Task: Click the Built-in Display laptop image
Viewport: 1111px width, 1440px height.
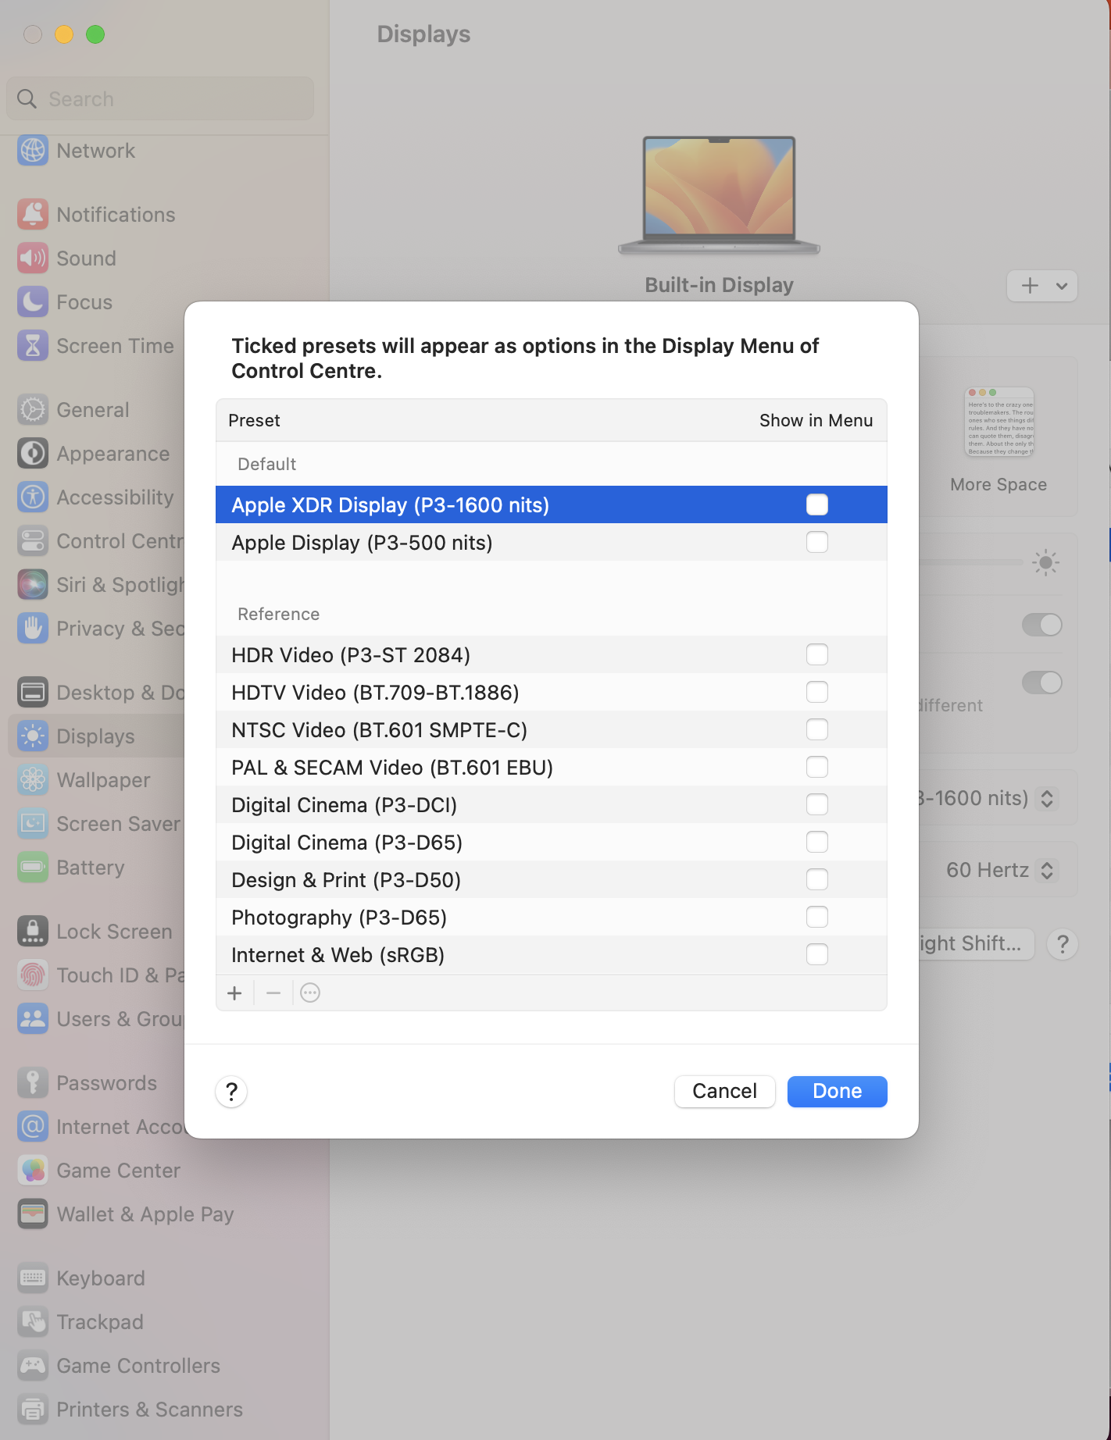Action: click(x=719, y=196)
